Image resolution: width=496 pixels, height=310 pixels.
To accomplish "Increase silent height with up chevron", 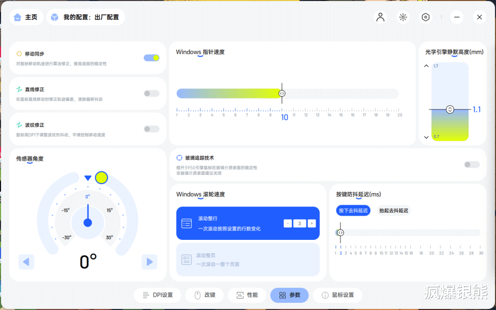I will [426, 66].
